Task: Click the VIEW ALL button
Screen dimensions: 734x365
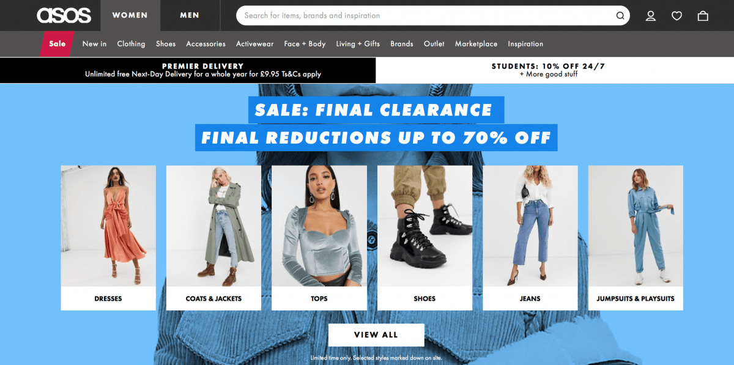Action: click(376, 335)
